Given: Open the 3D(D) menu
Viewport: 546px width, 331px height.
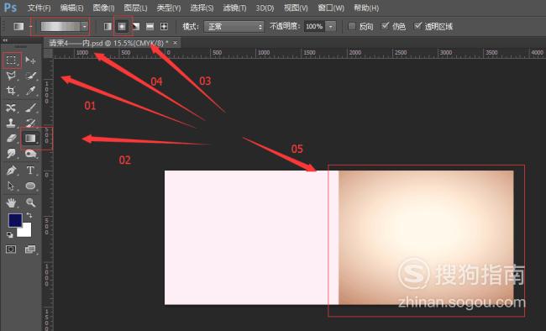Looking at the screenshot, I should 265,8.
